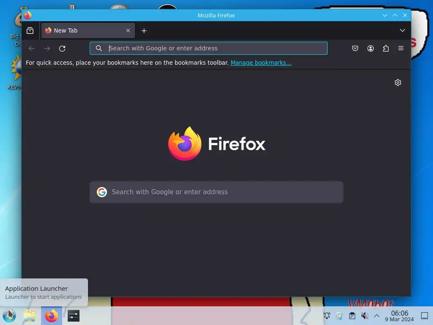Close the Mozilla Firefox window
The image size is (433, 325).
[x=405, y=16]
